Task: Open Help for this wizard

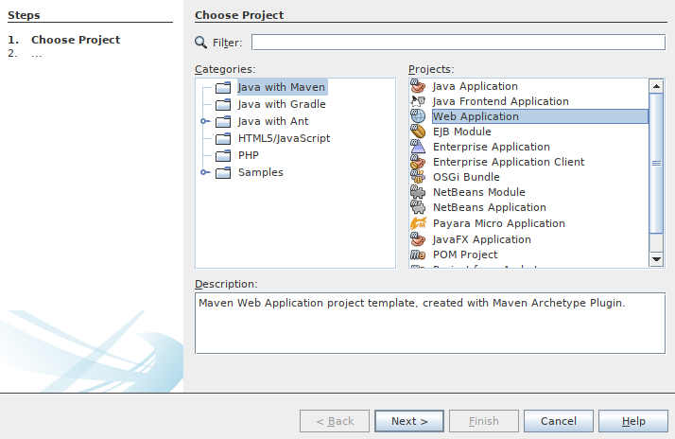Action: coord(633,421)
